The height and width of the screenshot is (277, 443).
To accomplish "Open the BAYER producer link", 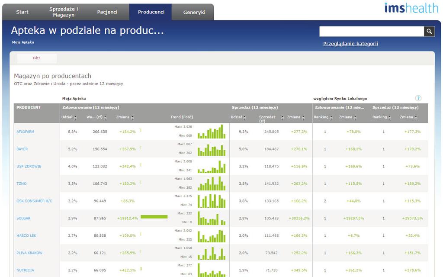I will coord(22,149).
